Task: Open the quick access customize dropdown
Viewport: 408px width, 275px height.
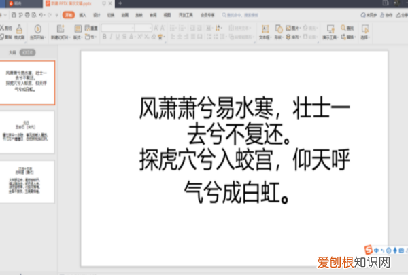Action: point(56,15)
